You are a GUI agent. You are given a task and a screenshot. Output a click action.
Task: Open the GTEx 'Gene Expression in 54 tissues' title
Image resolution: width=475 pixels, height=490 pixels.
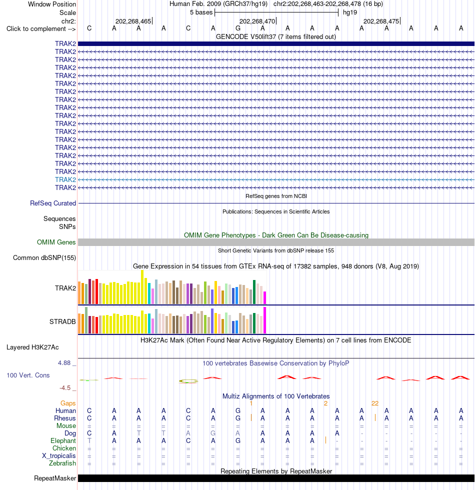(x=276, y=266)
